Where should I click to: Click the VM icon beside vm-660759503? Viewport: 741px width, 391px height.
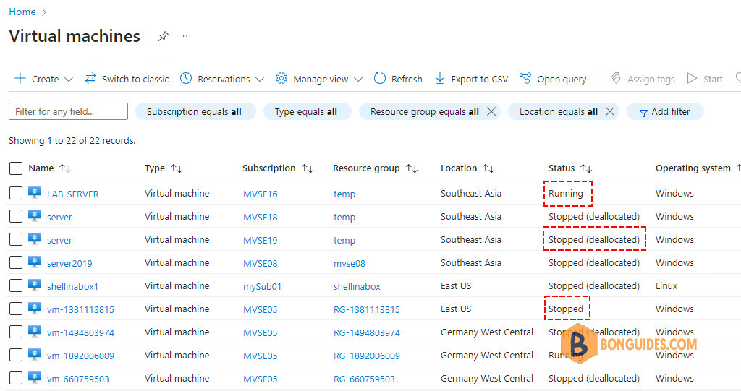click(35, 378)
